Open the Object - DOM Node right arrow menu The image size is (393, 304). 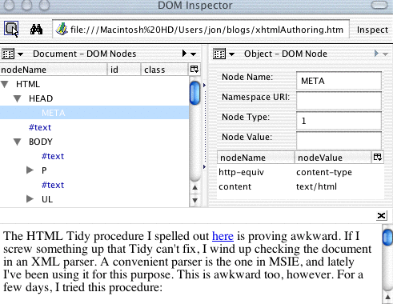[x=376, y=54]
